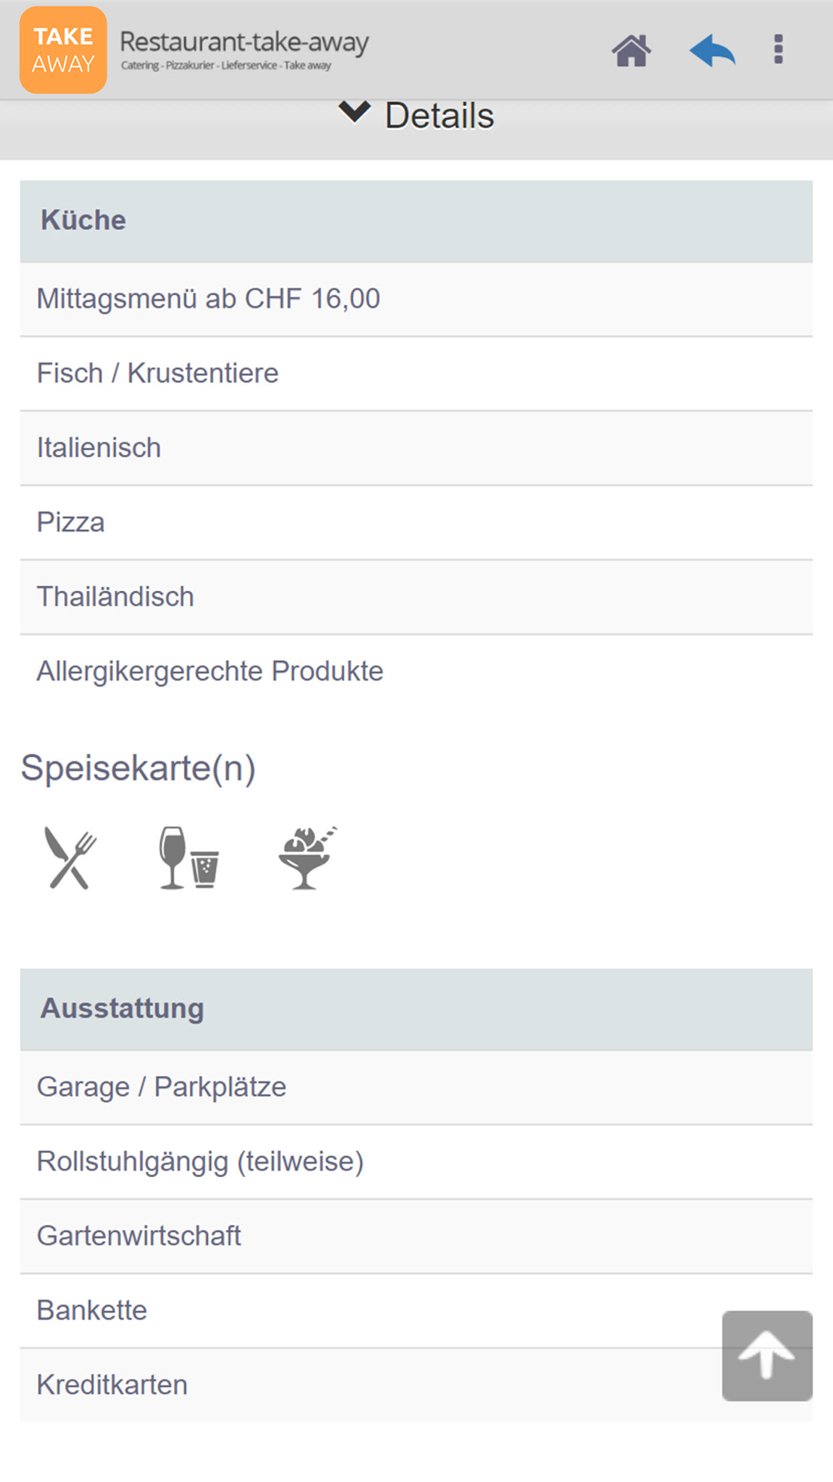Select the Küche section header
833x1482 pixels.
coord(416,221)
